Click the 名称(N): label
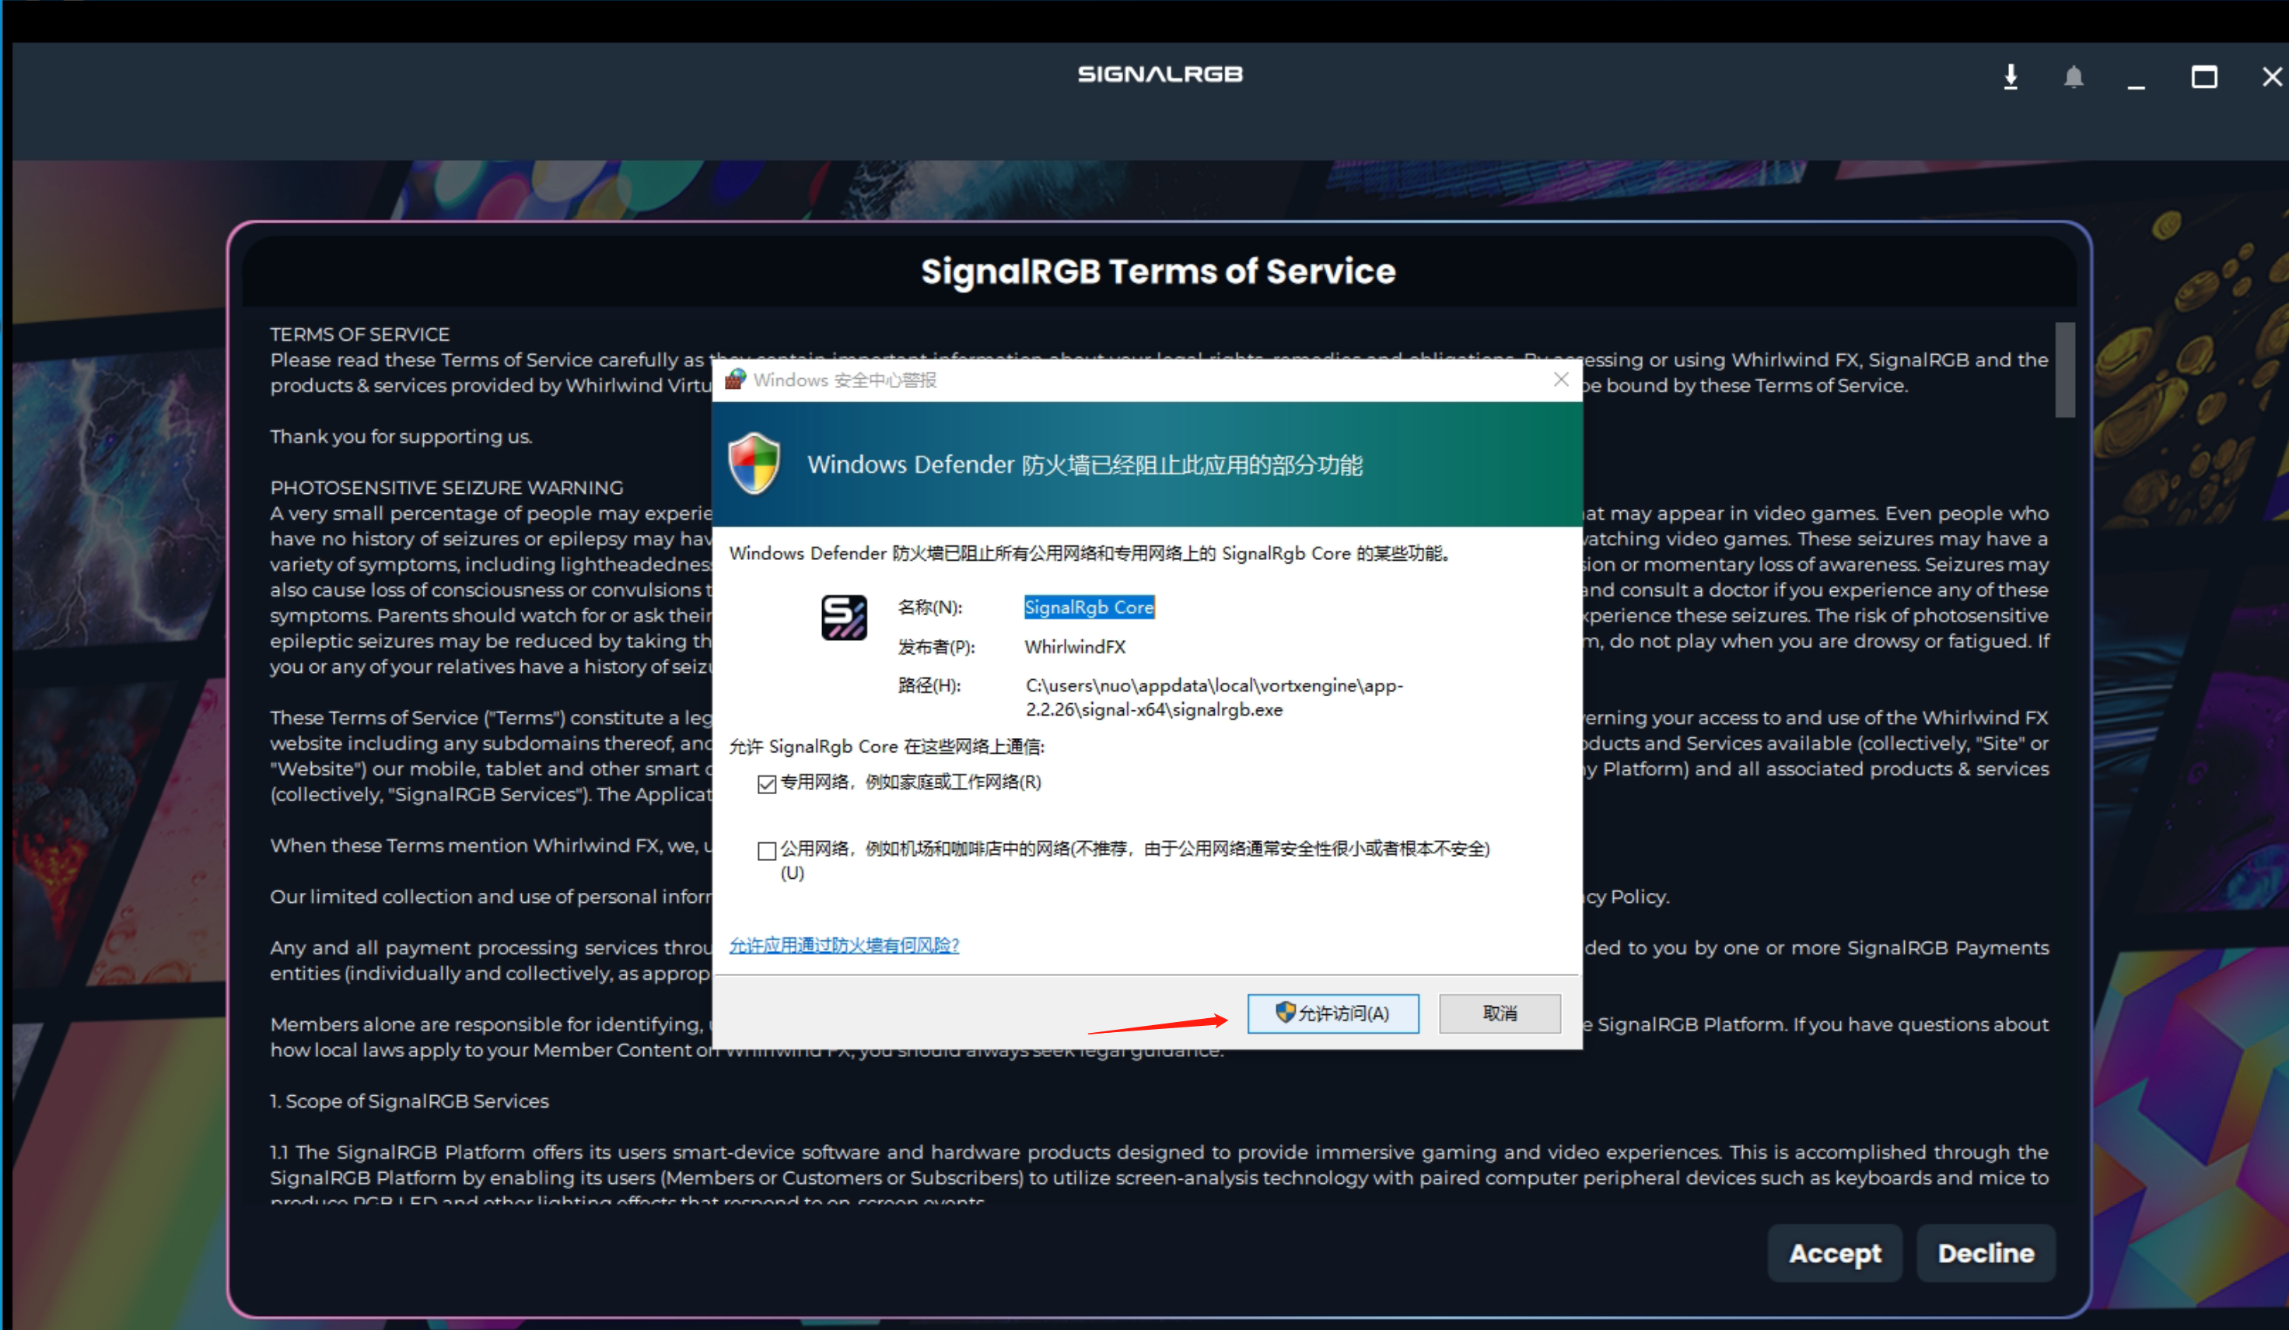 (930, 607)
